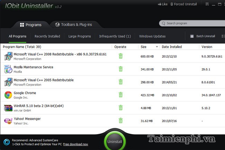Click the Advanced SystemCare logo icon
Image resolution: width=225 pixels, height=150 pixels.
click(7, 142)
